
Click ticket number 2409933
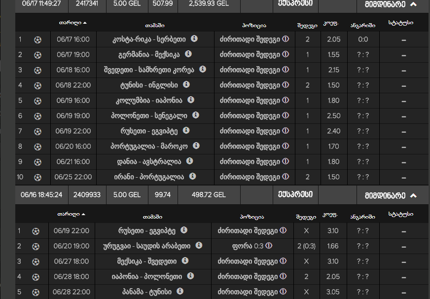87,195
